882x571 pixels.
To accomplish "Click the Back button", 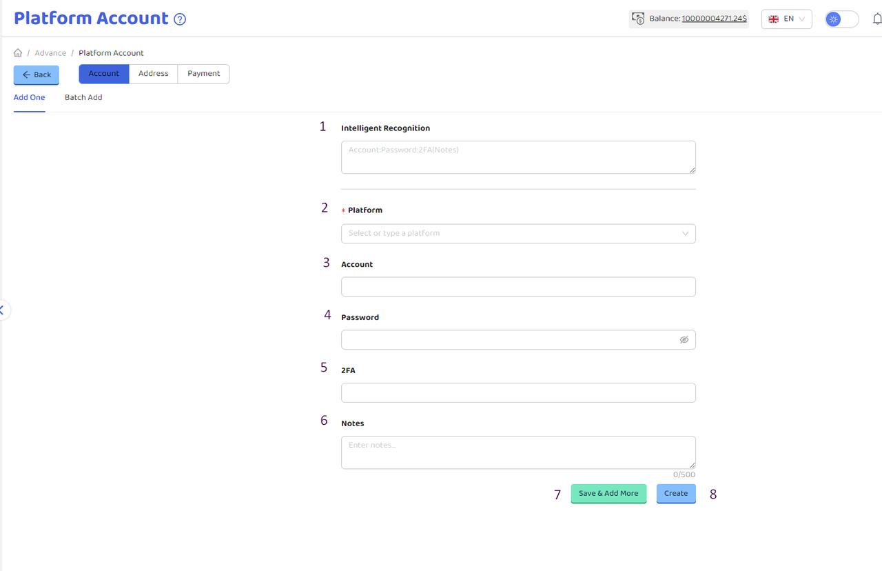I will click(x=37, y=74).
